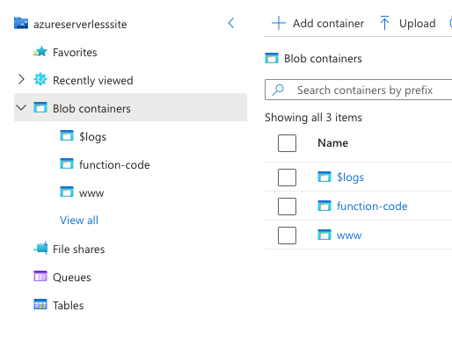
Task: Collapse the sidebar with the left chevron
Action: coord(231,23)
